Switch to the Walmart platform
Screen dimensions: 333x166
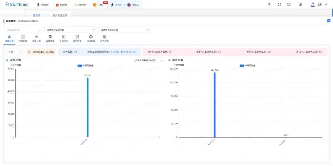pyautogui.click(x=80, y=5)
